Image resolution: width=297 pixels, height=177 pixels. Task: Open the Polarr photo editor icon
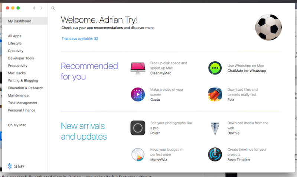point(138,128)
